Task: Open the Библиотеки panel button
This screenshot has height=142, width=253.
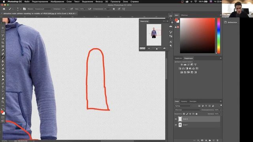Action: (x=231, y=22)
